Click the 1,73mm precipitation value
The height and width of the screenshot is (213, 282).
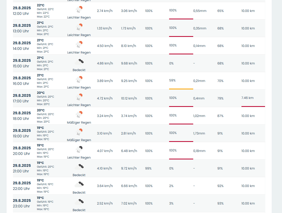(199, 133)
